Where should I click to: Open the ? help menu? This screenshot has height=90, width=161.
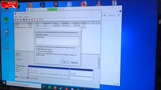click(30, 17)
